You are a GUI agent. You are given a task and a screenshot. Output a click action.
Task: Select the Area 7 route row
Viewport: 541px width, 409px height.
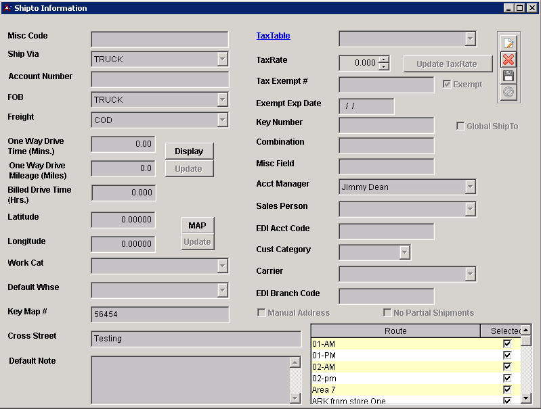(x=395, y=390)
